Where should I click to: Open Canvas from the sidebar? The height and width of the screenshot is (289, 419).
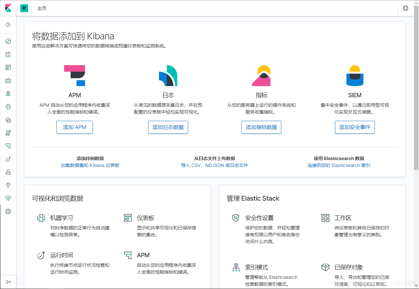(8, 81)
